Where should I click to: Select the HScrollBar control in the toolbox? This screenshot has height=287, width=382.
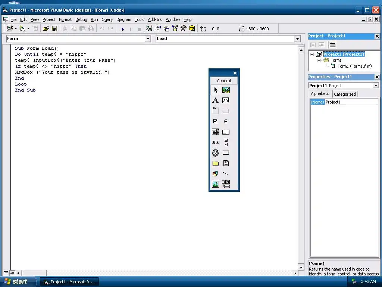pos(215,142)
